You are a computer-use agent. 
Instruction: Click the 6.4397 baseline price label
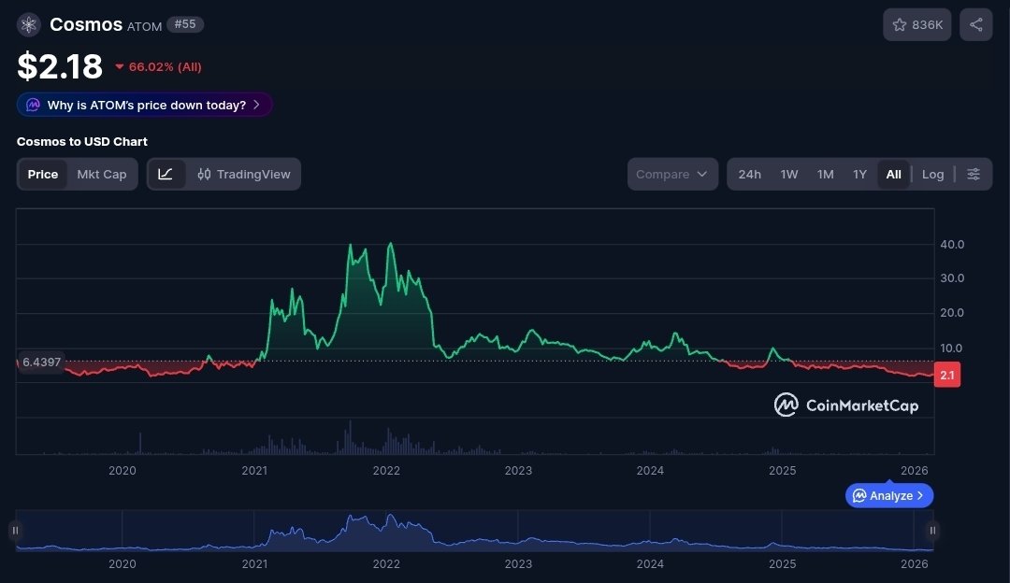tap(41, 363)
